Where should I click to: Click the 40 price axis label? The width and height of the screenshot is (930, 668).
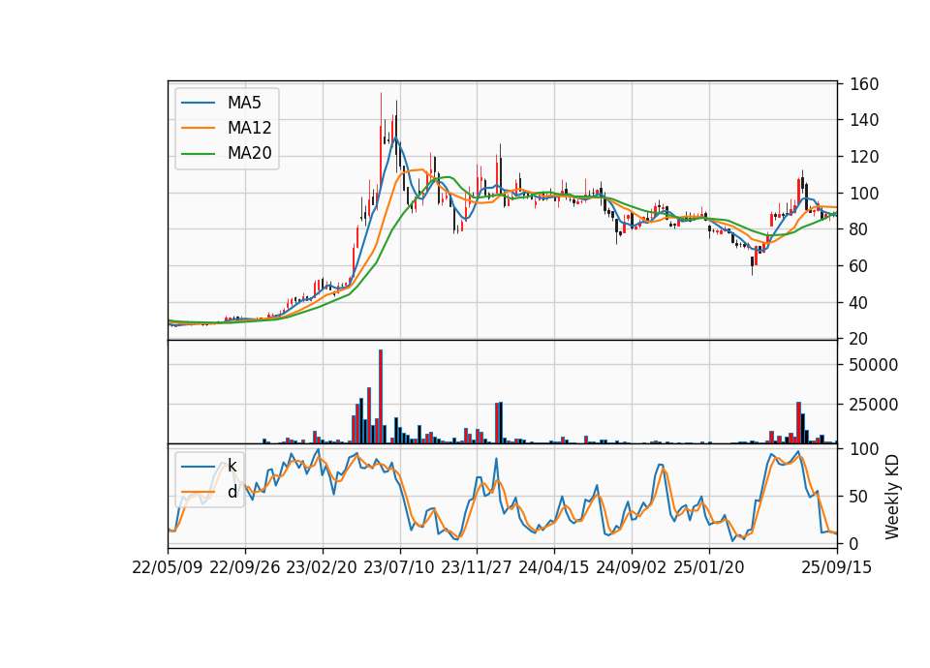click(x=859, y=303)
